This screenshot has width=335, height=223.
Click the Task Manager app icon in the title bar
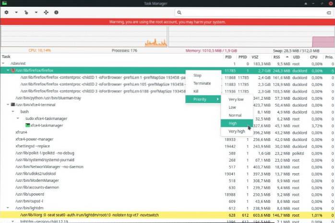4,3
